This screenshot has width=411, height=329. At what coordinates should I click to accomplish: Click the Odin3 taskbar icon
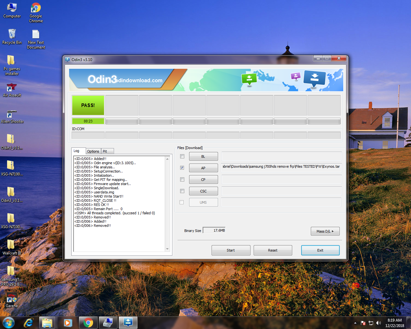(x=128, y=323)
